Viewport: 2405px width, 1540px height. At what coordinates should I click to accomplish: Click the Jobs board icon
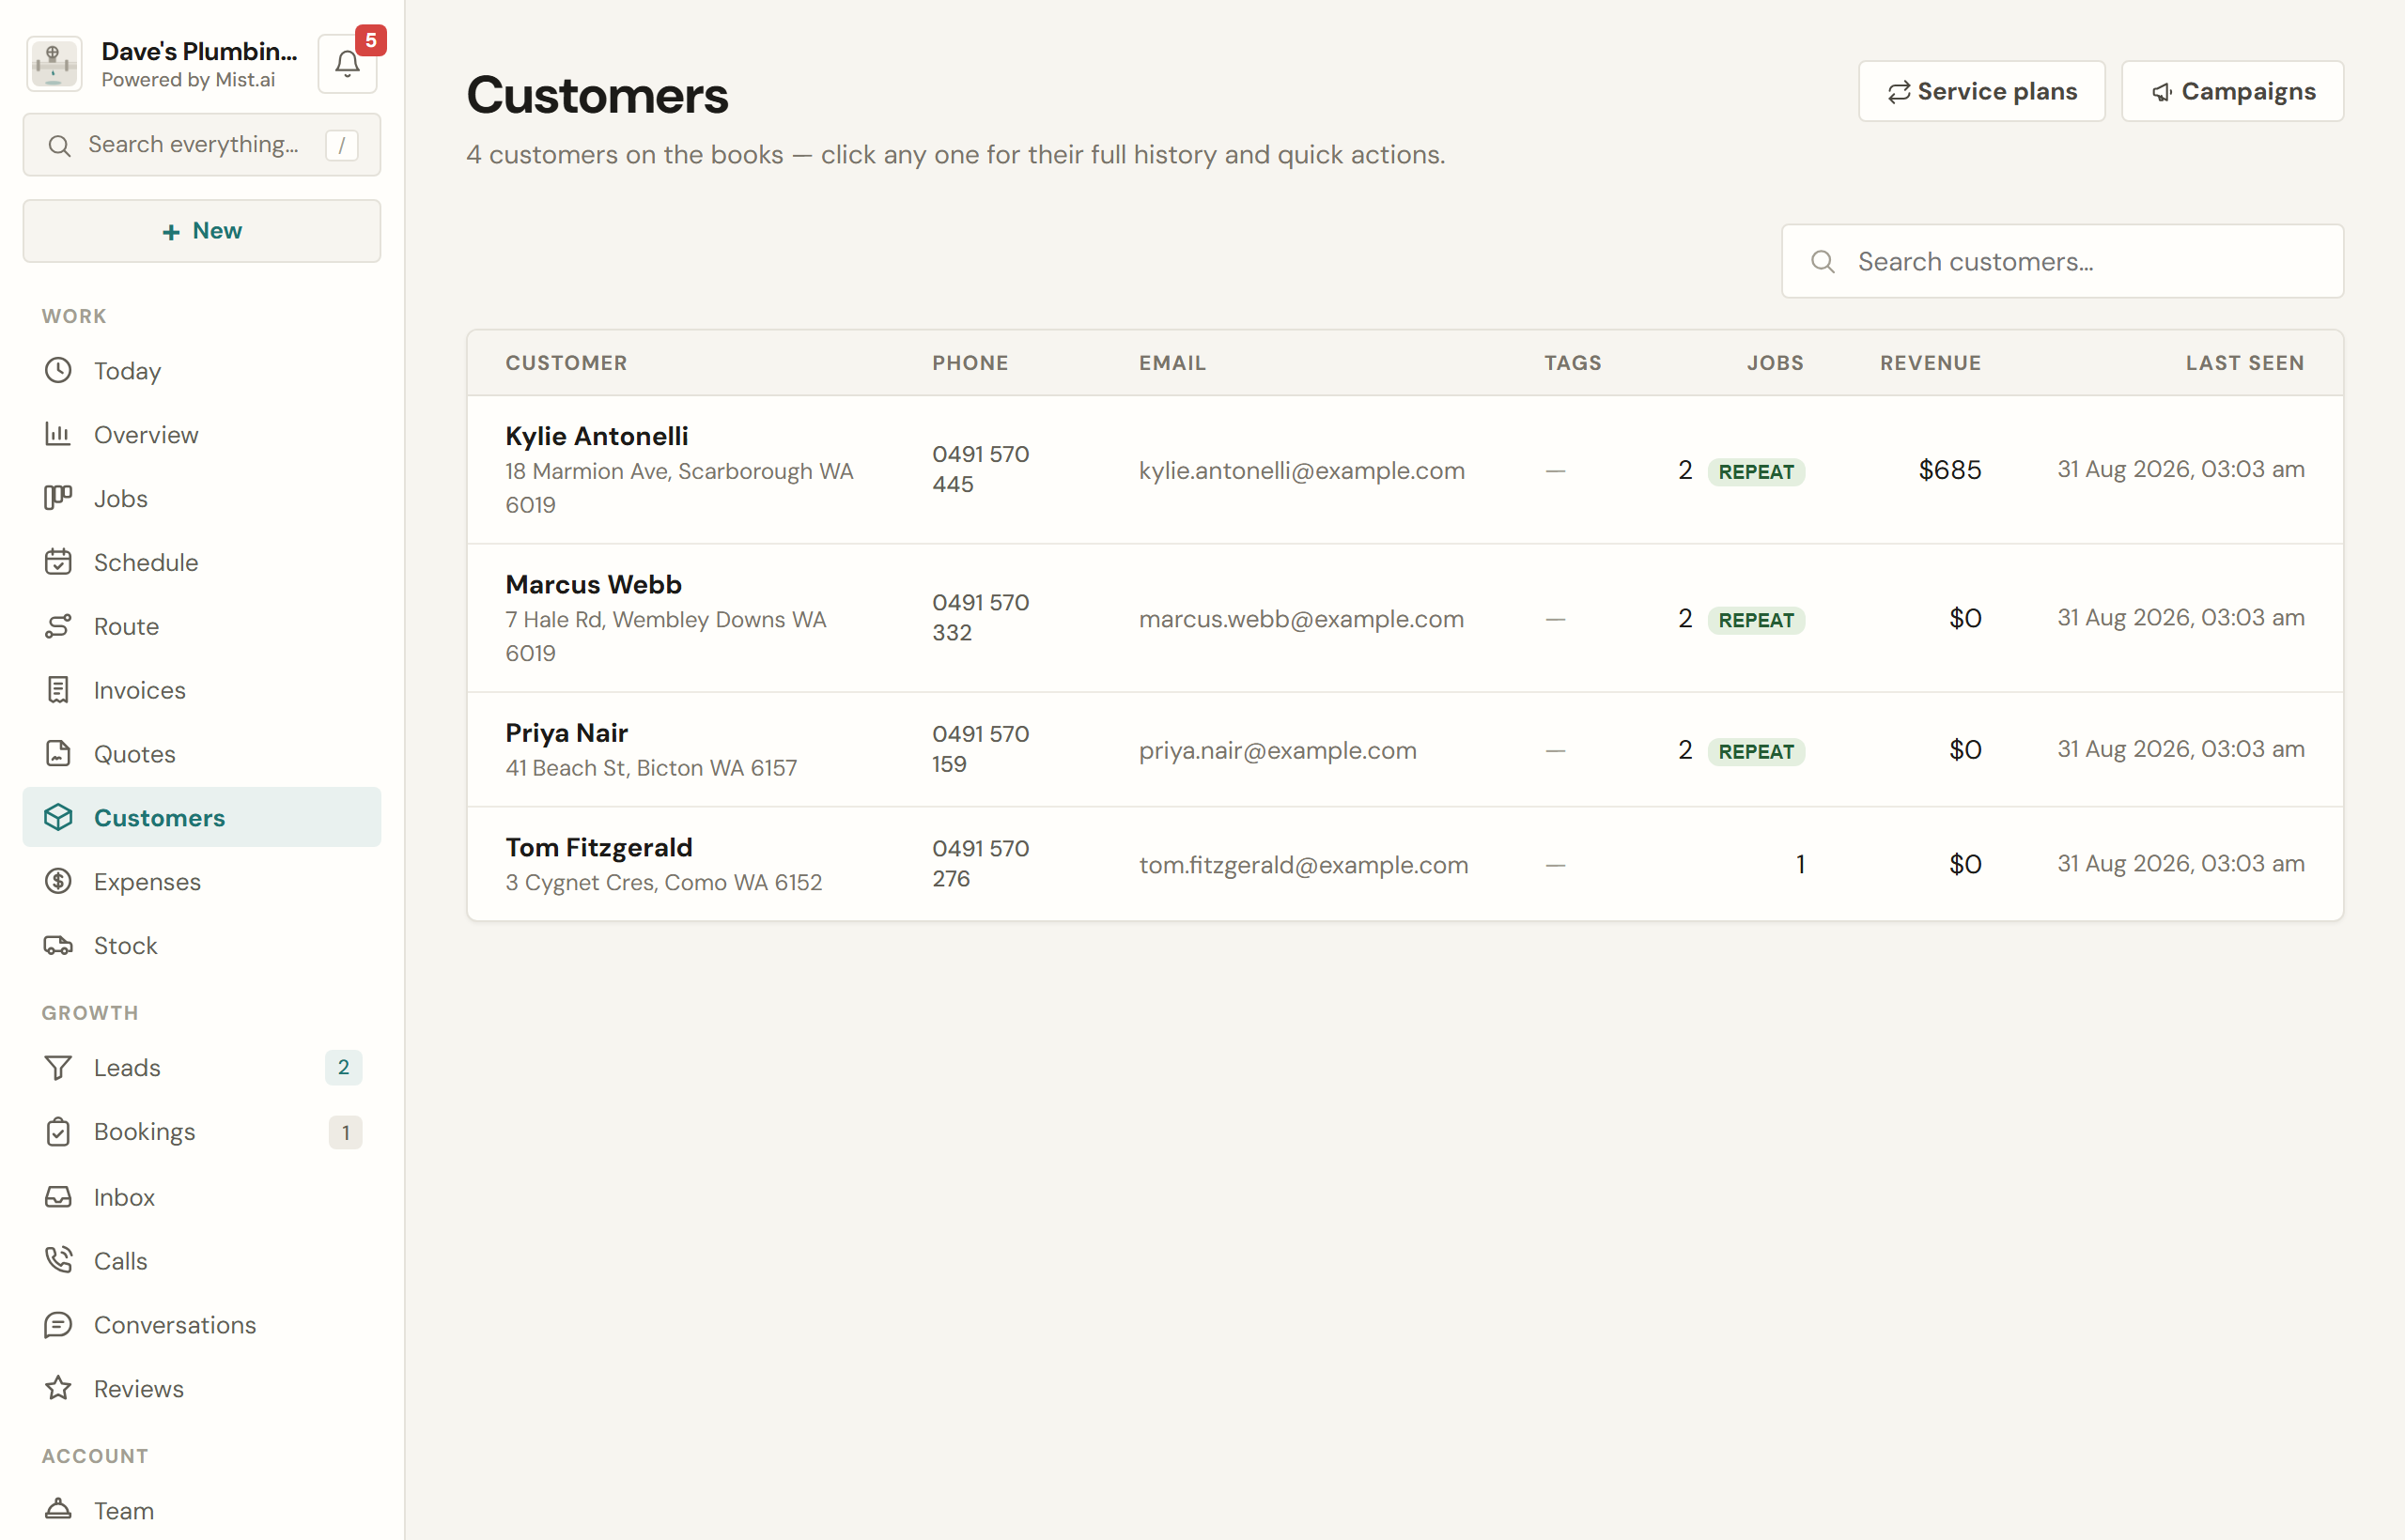click(58, 498)
